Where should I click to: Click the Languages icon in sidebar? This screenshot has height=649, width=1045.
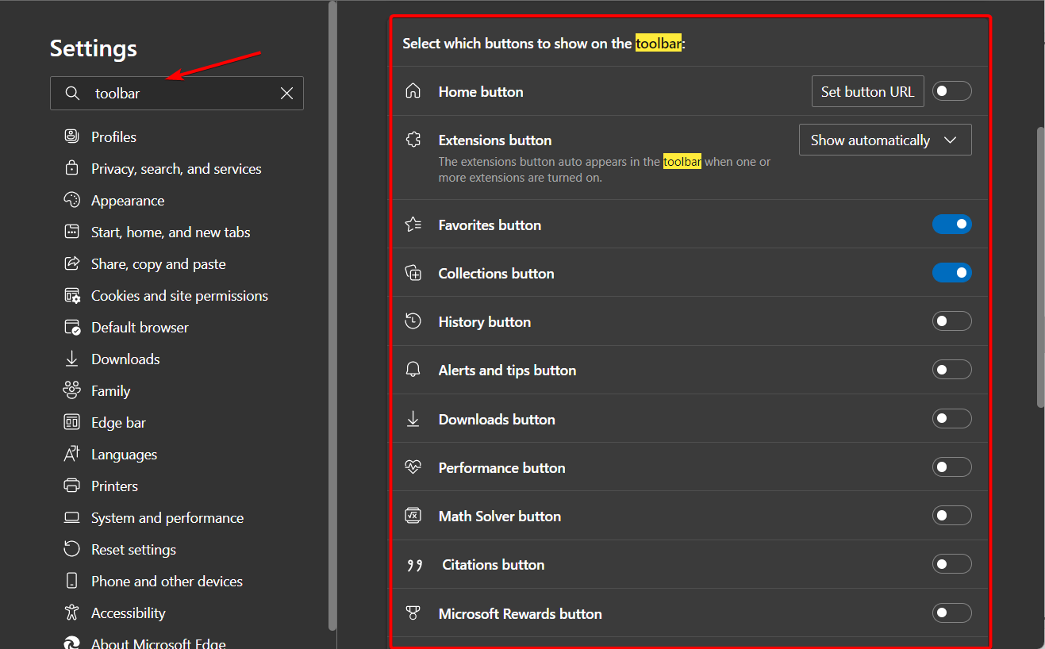pyautogui.click(x=72, y=454)
